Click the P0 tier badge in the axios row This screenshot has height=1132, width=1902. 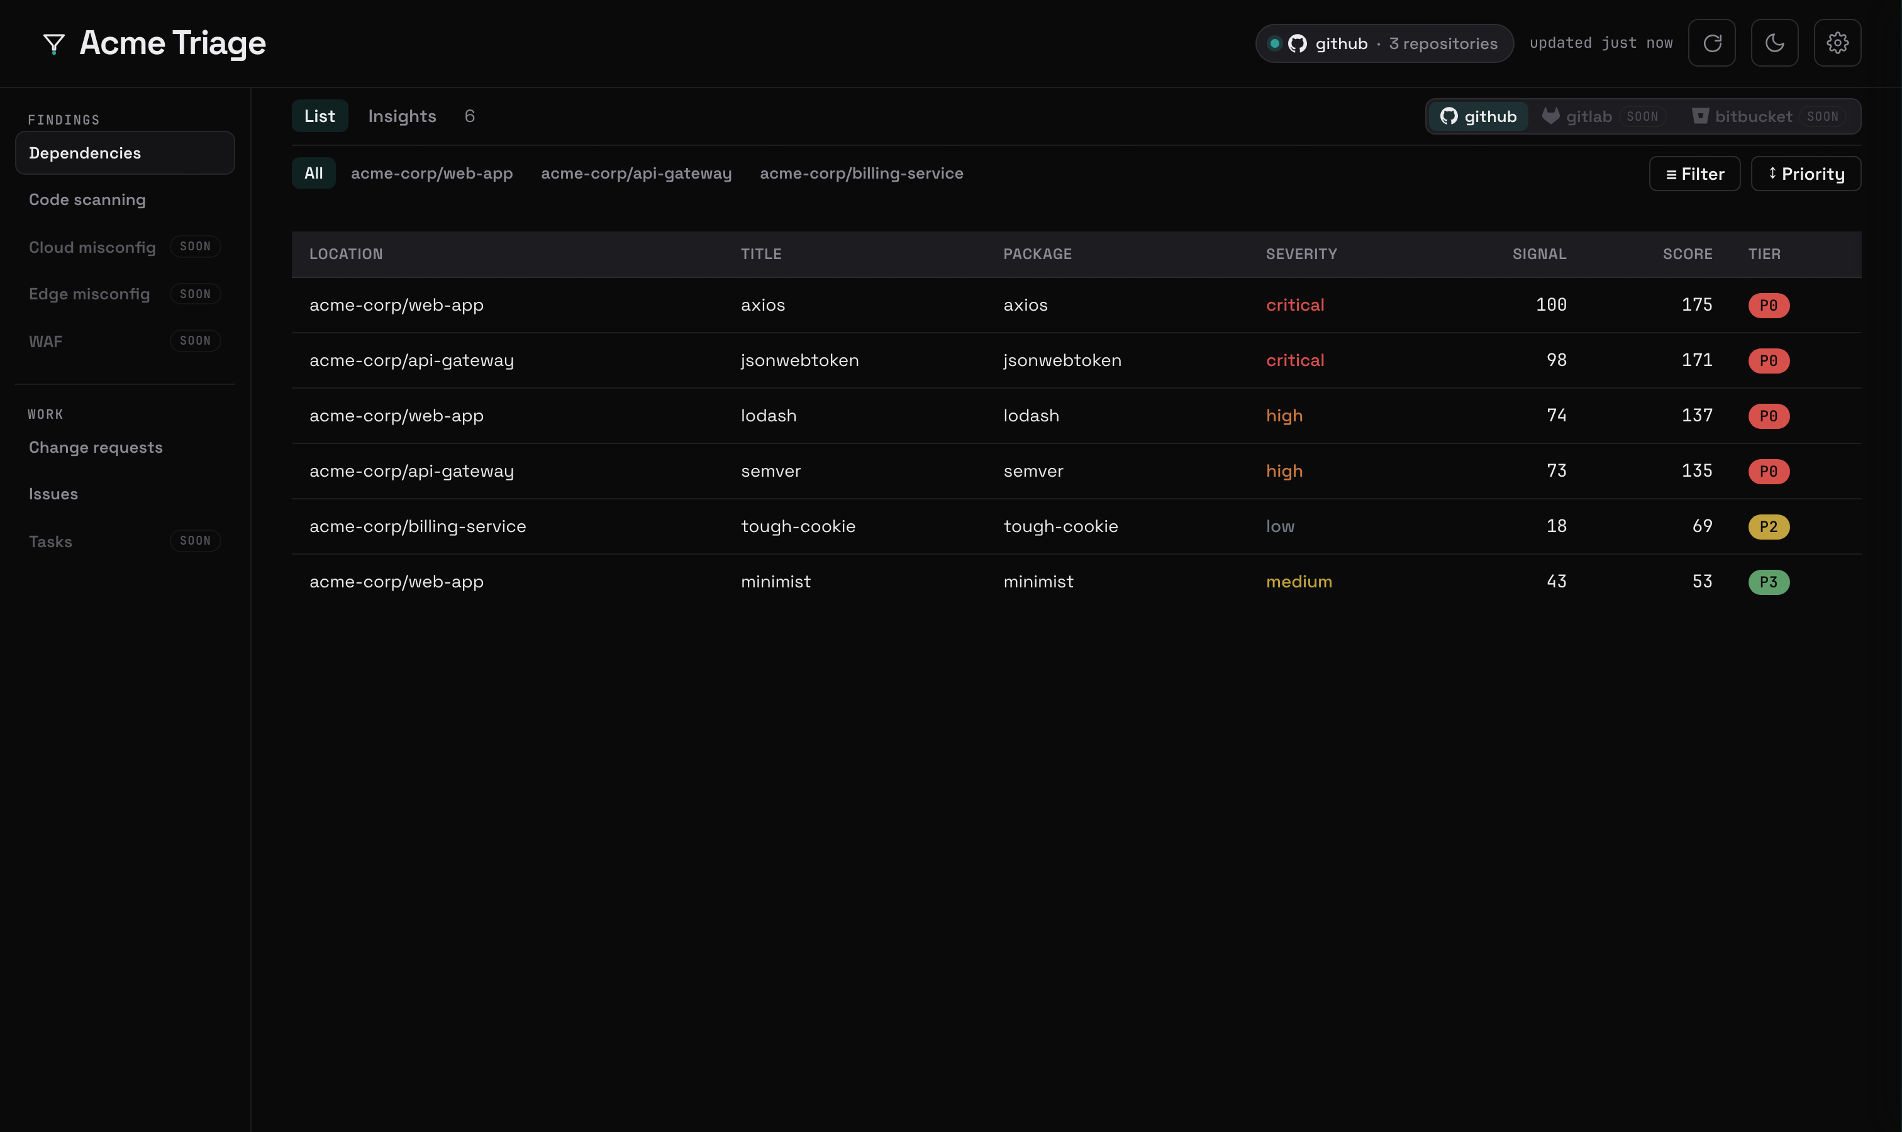pyautogui.click(x=1769, y=305)
